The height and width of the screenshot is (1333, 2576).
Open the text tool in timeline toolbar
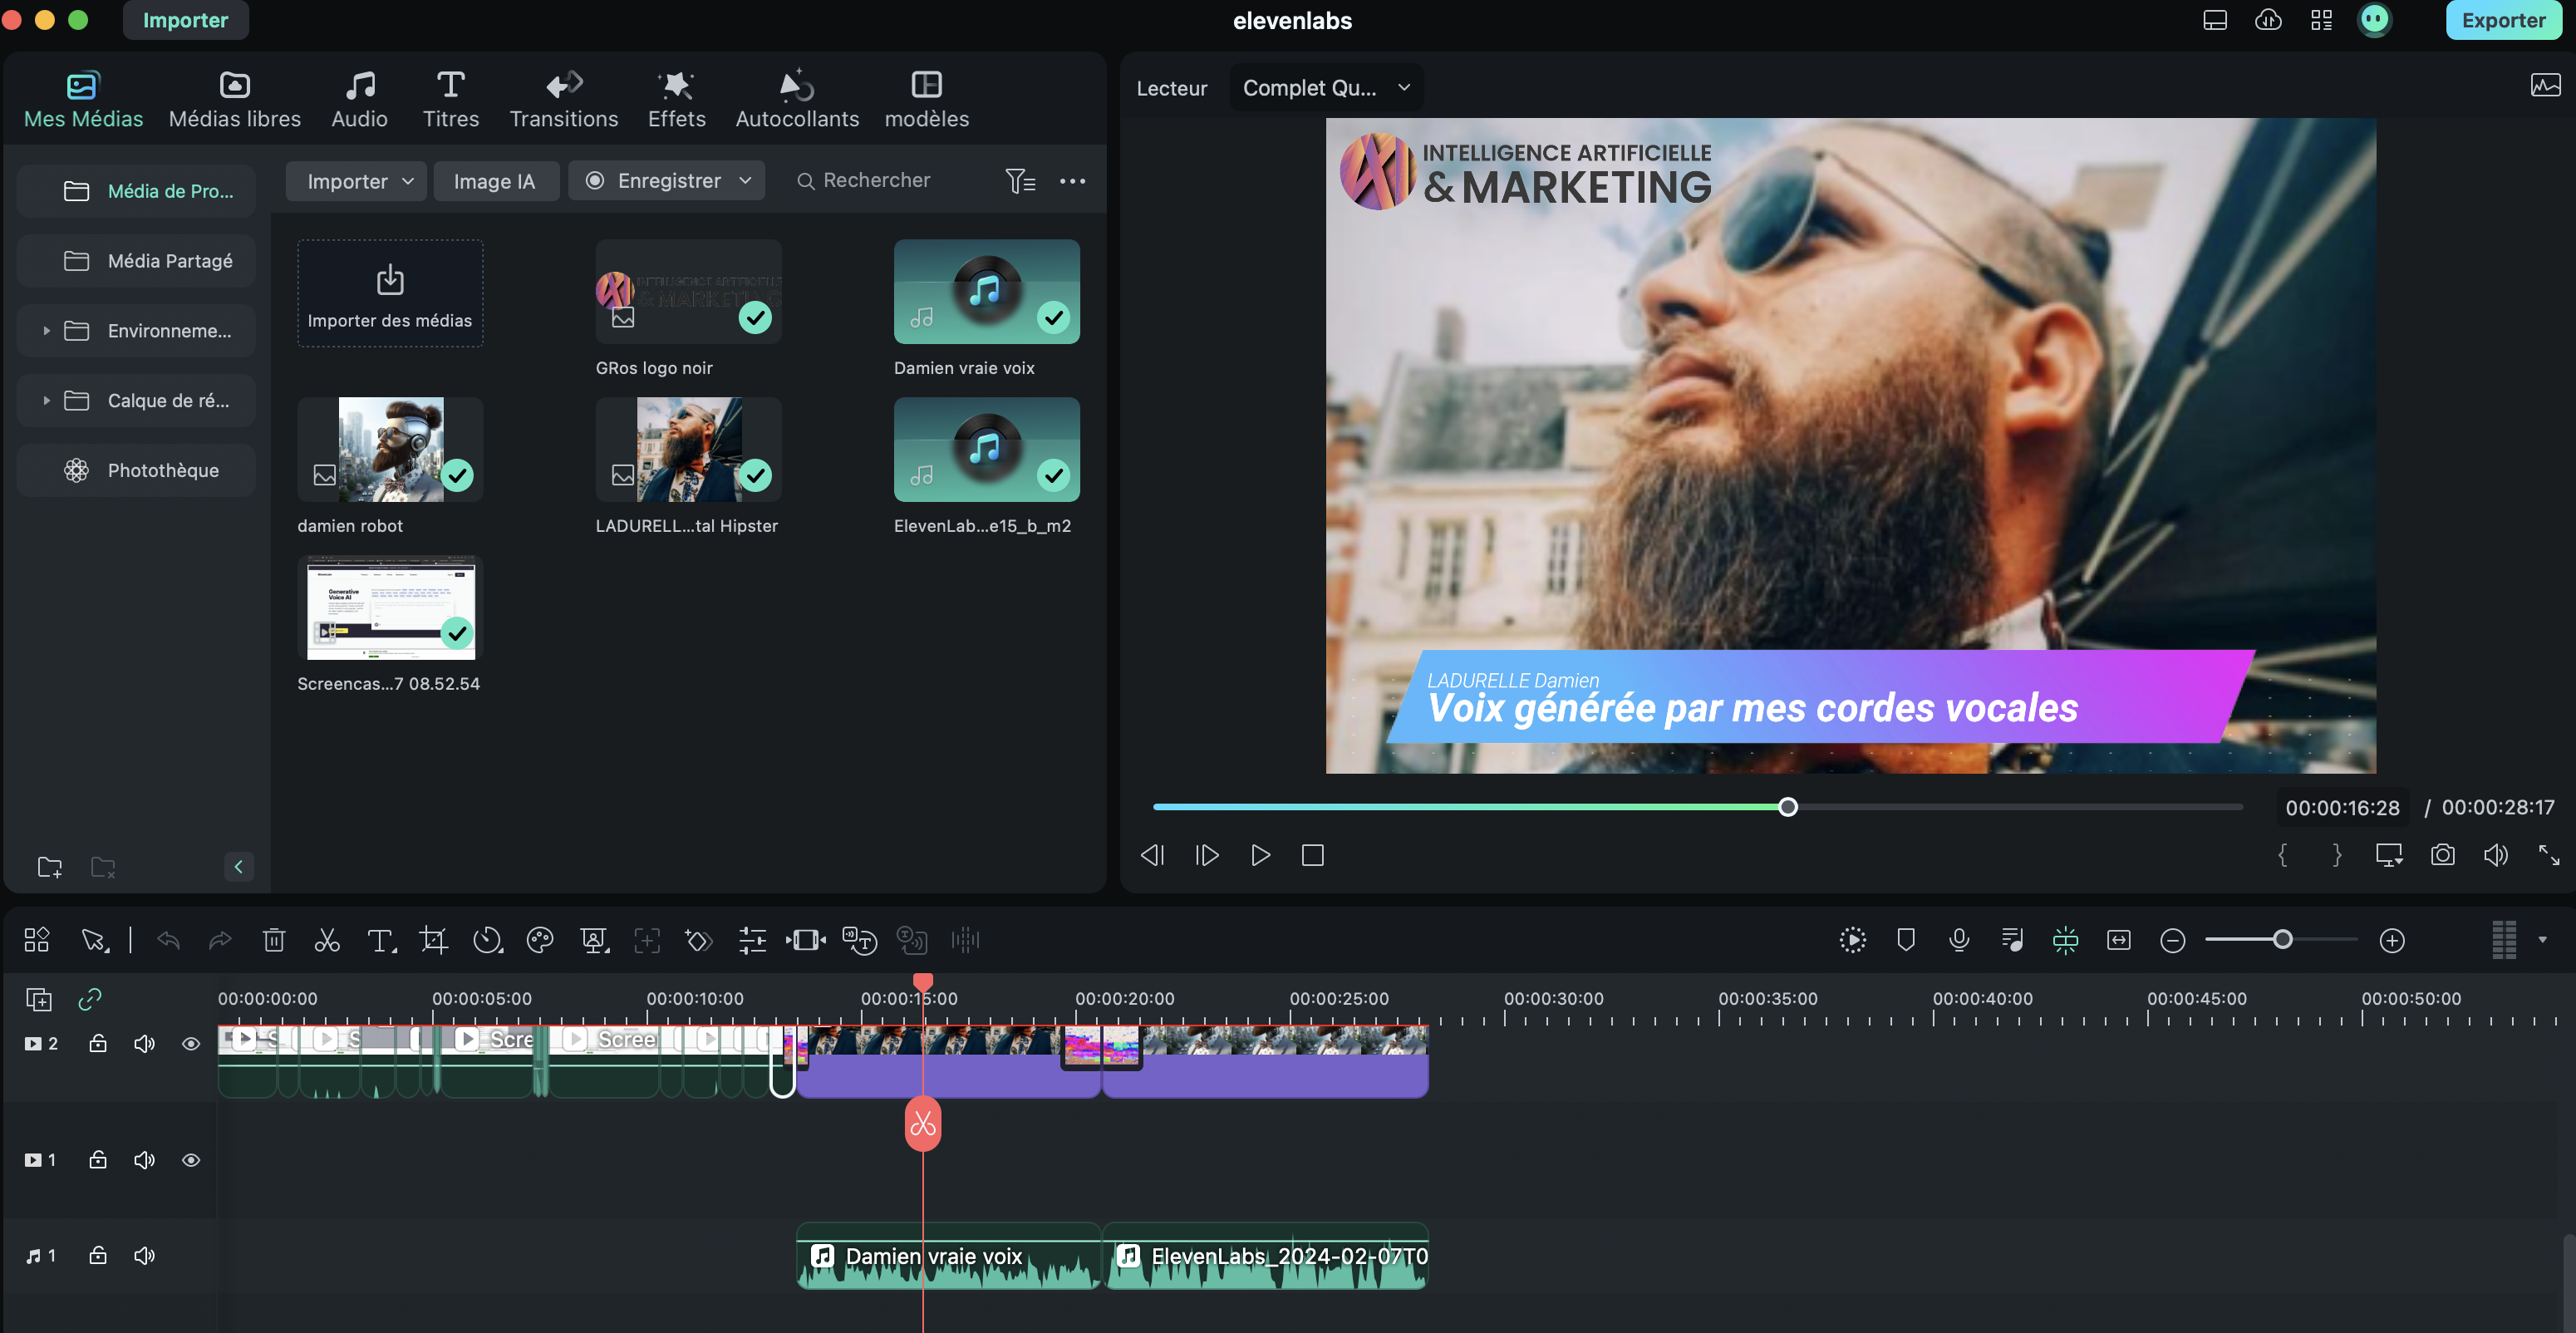click(380, 940)
